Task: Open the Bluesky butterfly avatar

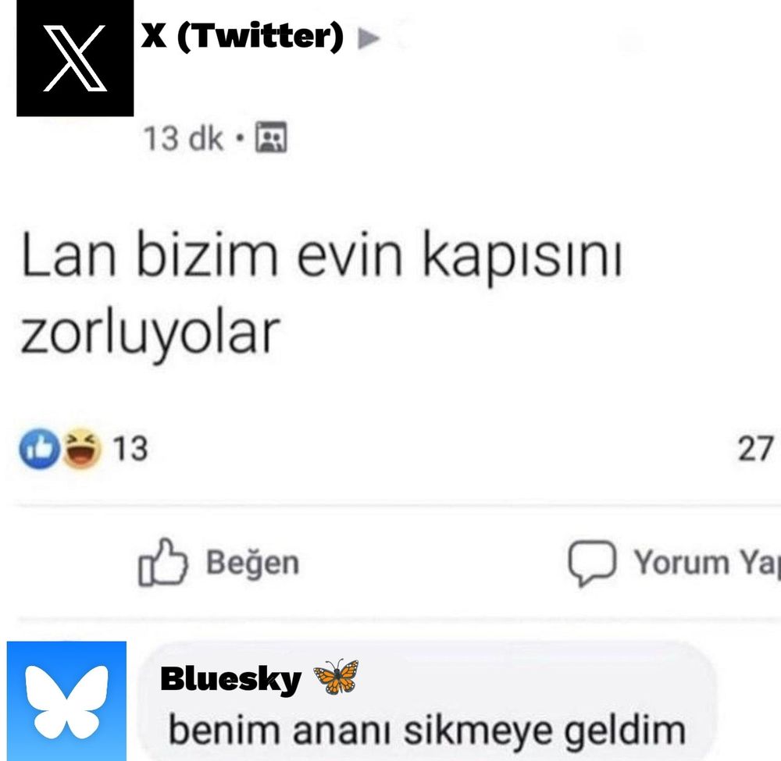Action: click(66, 701)
